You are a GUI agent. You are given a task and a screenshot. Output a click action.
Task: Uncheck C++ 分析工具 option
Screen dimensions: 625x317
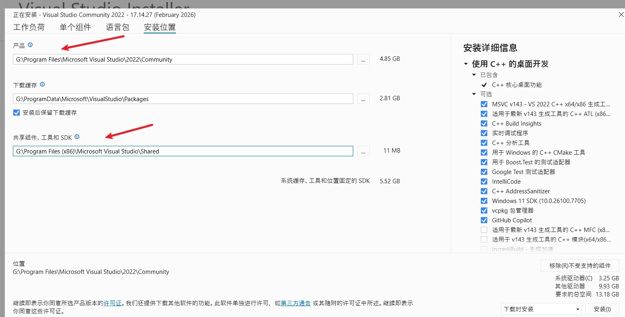click(484, 143)
